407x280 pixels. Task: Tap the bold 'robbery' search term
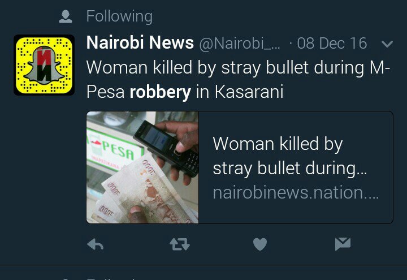pyautogui.click(x=160, y=92)
